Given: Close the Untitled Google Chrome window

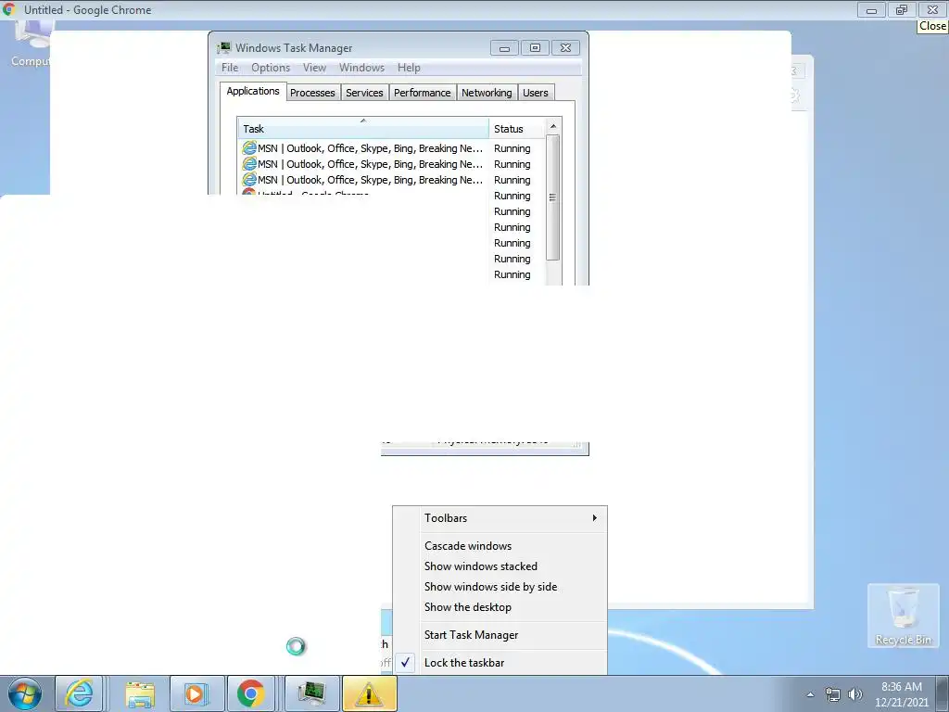Looking at the screenshot, I should (x=932, y=9).
